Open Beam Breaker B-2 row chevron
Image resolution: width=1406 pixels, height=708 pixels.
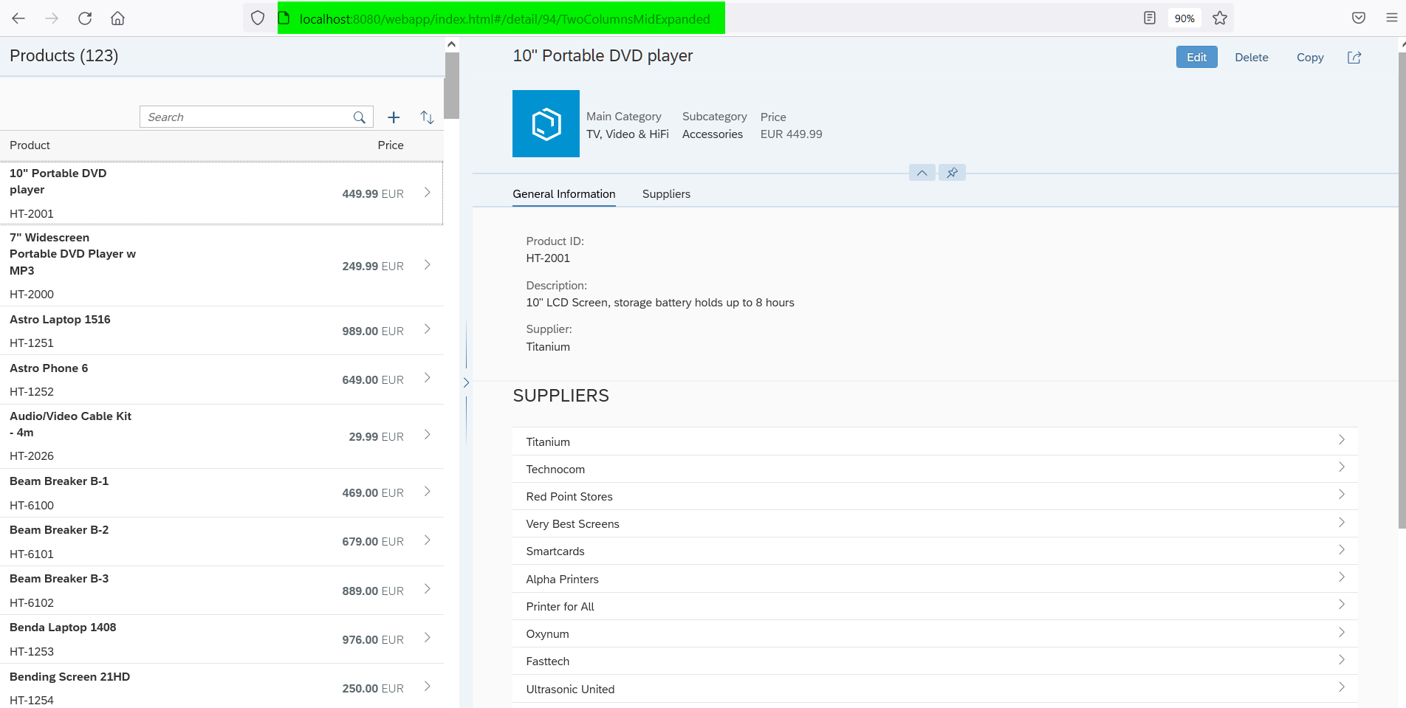coord(427,540)
